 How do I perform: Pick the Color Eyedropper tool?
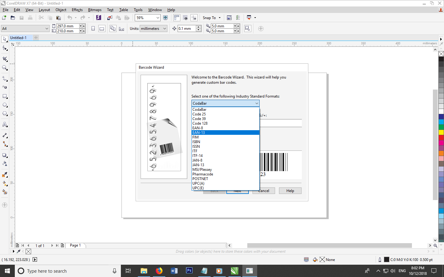pyautogui.click(x=5, y=175)
